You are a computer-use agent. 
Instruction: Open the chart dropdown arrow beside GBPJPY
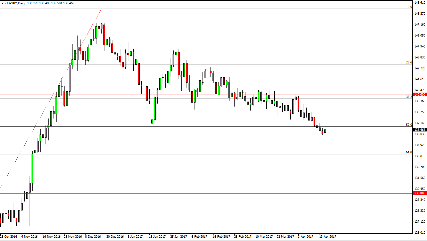coord(2,3)
